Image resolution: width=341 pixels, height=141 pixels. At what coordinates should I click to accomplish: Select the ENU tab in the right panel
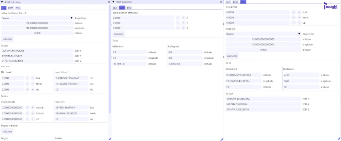point(243,2)
